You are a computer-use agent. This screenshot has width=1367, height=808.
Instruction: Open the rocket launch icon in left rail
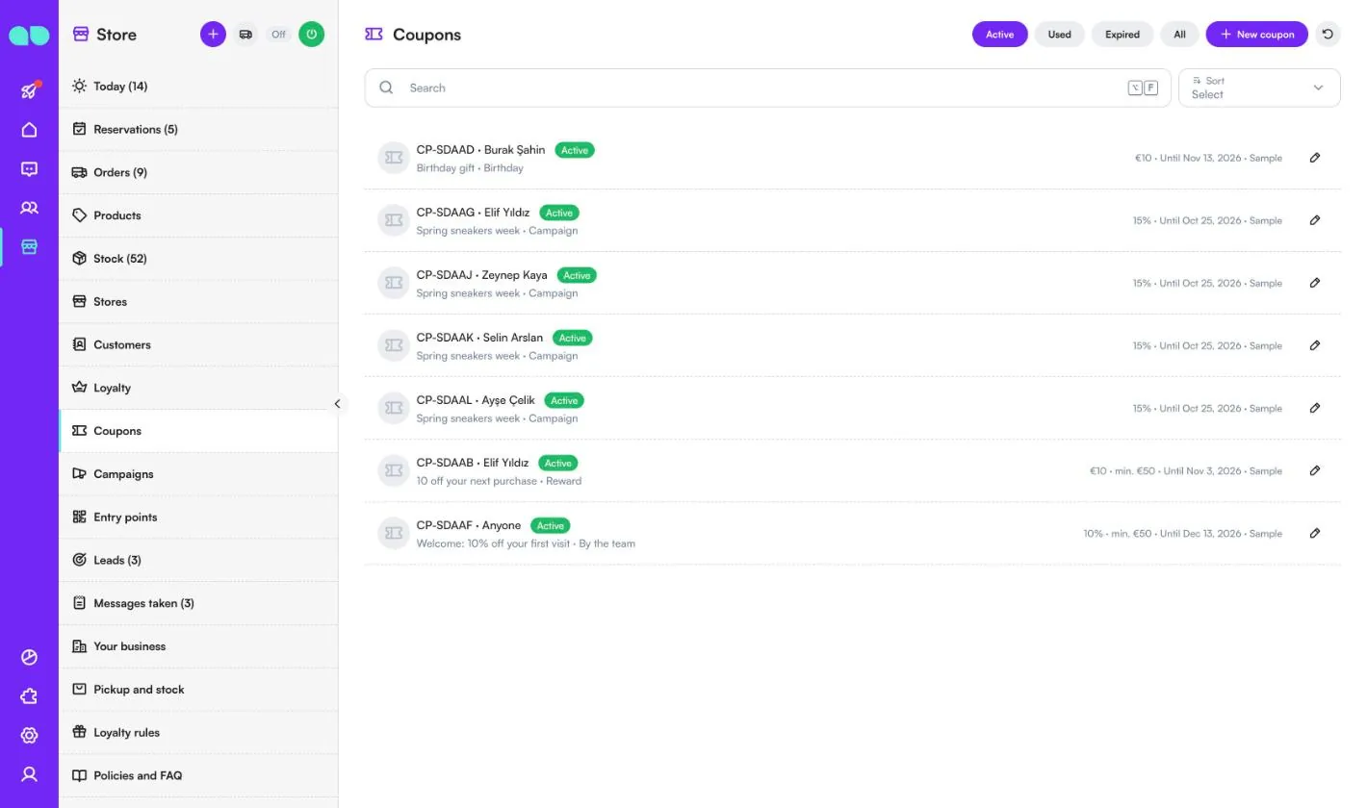(29, 90)
